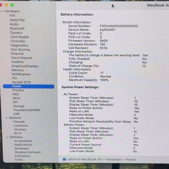Select Developer under Software
This screenshot has width=169, height=169.
point(22,148)
